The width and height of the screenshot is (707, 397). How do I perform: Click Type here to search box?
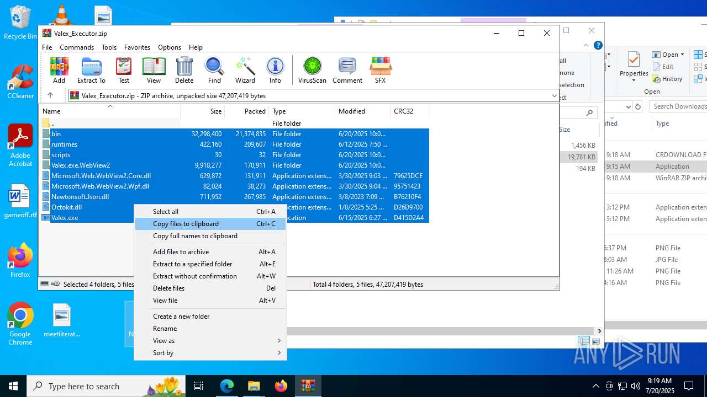[105, 386]
